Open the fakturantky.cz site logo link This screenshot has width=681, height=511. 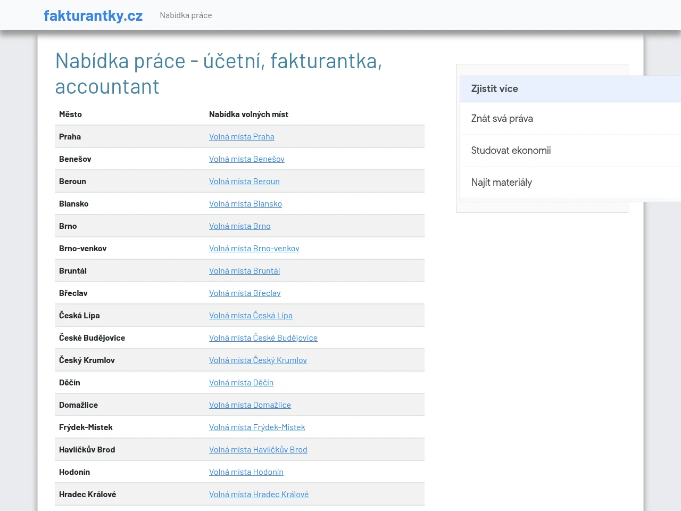[93, 15]
